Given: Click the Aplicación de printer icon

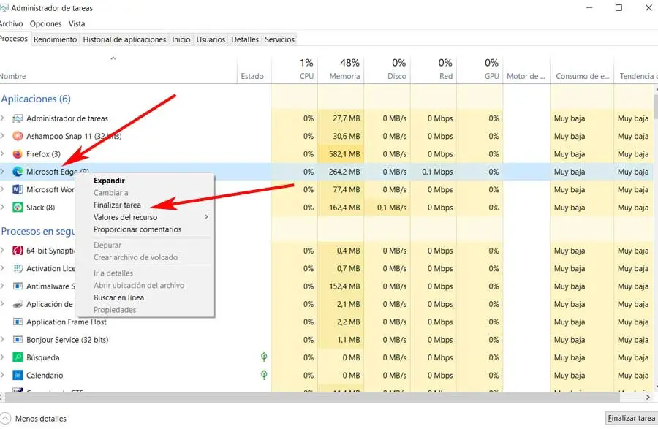Looking at the screenshot, I should point(18,304).
